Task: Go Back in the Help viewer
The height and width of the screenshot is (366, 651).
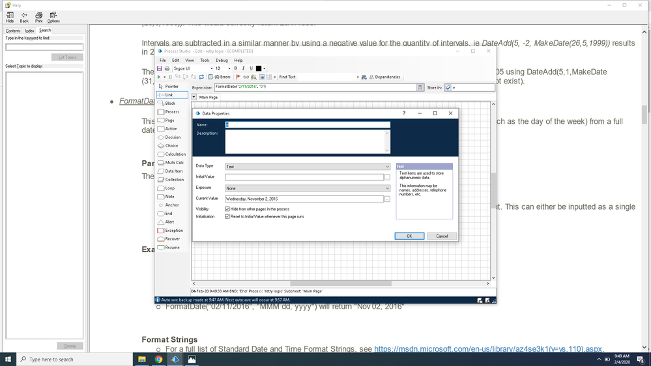Action: pyautogui.click(x=24, y=17)
